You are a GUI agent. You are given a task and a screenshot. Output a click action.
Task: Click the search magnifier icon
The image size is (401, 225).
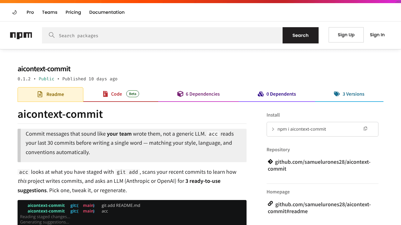(x=52, y=35)
